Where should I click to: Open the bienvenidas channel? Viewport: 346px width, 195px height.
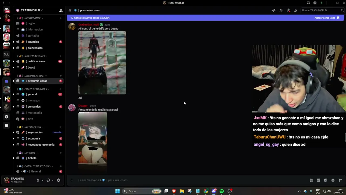point(39,48)
